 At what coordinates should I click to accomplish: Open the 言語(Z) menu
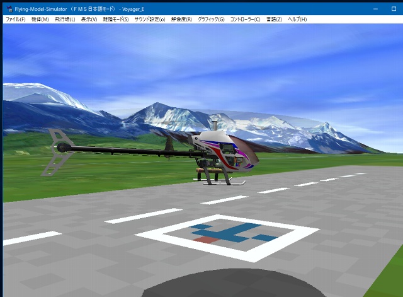point(274,20)
